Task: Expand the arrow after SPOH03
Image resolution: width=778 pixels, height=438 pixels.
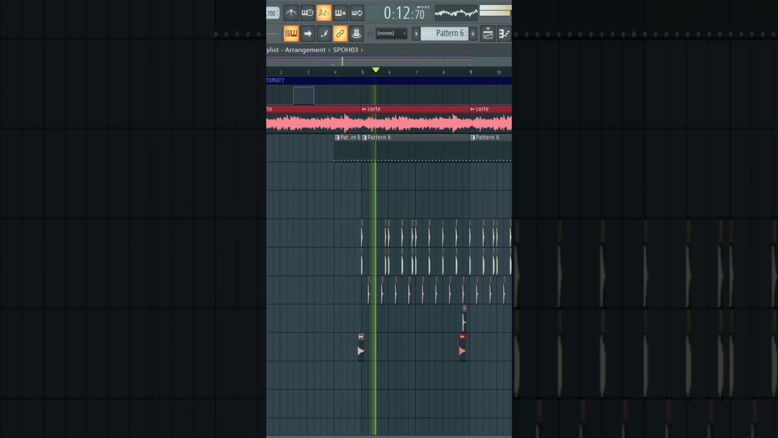Action: [x=362, y=50]
